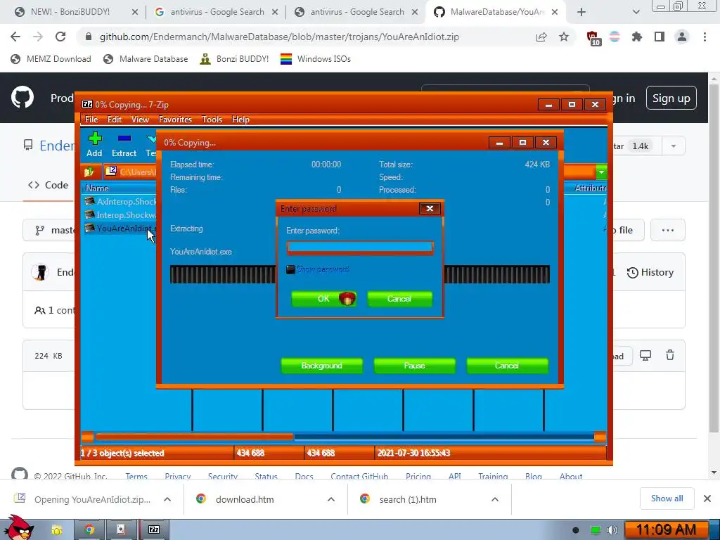Image resolution: width=720 pixels, height=540 pixels.
Task: Select the Interop.Shockwa file row
Action: click(x=120, y=215)
